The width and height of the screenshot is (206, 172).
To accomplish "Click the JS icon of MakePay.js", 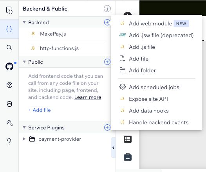I will (x=33, y=34).
